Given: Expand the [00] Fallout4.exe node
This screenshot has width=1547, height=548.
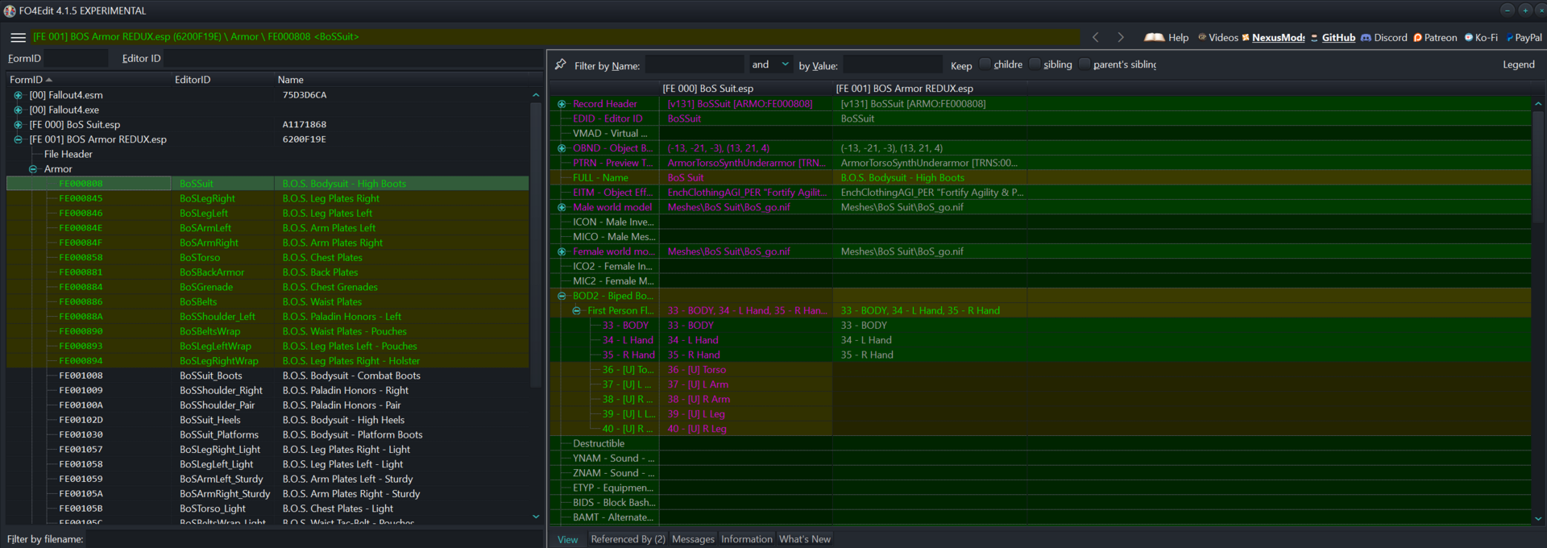Looking at the screenshot, I should point(18,110).
